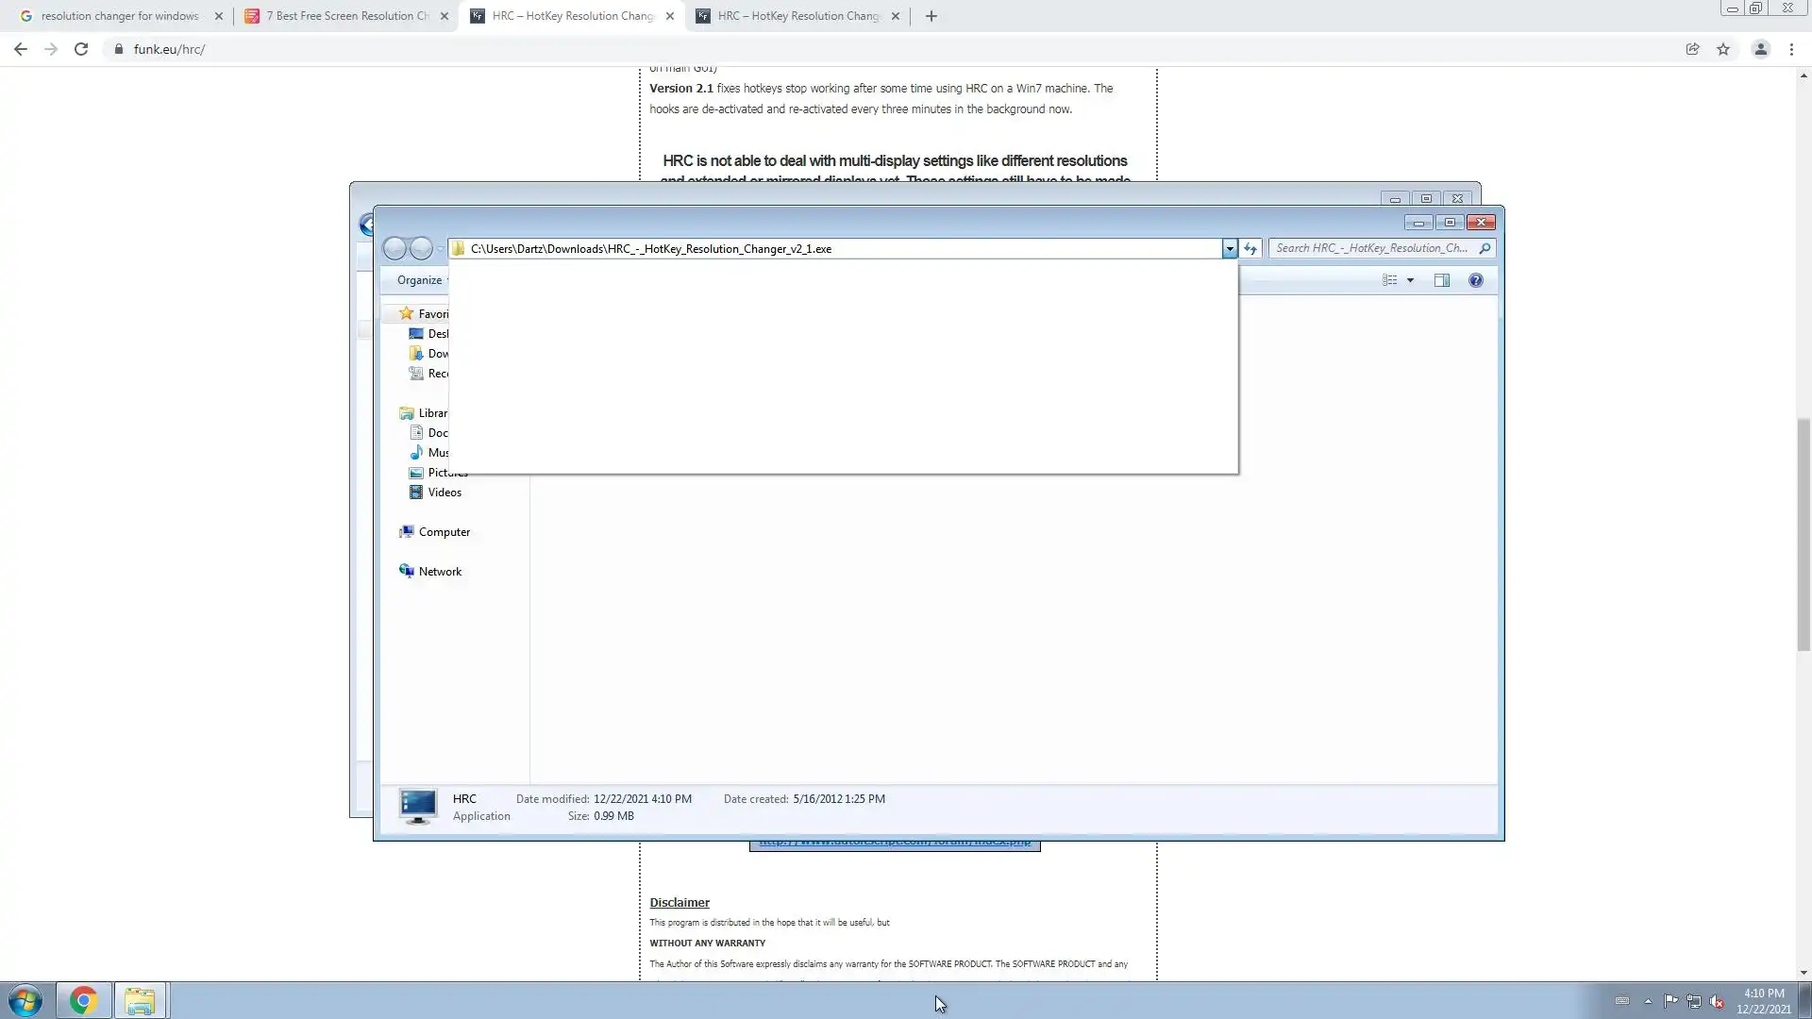Viewport: 1812px width, 1019px height.
Task: Click the Explorer search box
Action: (x=1373, y=248)
